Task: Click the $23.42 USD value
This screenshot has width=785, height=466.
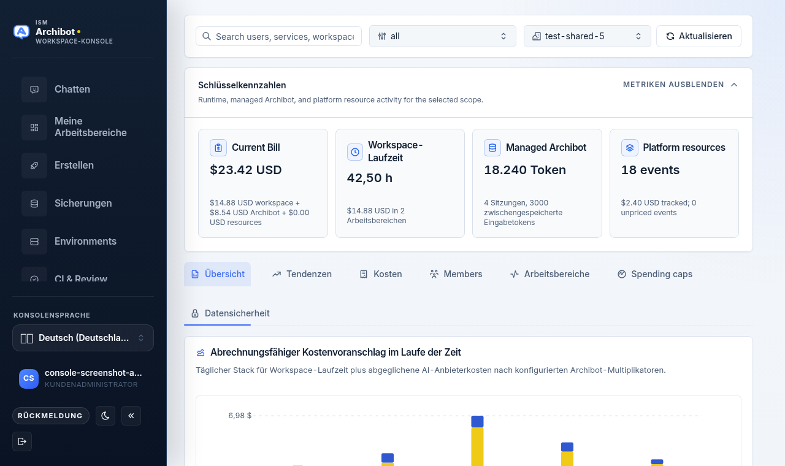Action: pyautogui.click(x=246, y=170)
